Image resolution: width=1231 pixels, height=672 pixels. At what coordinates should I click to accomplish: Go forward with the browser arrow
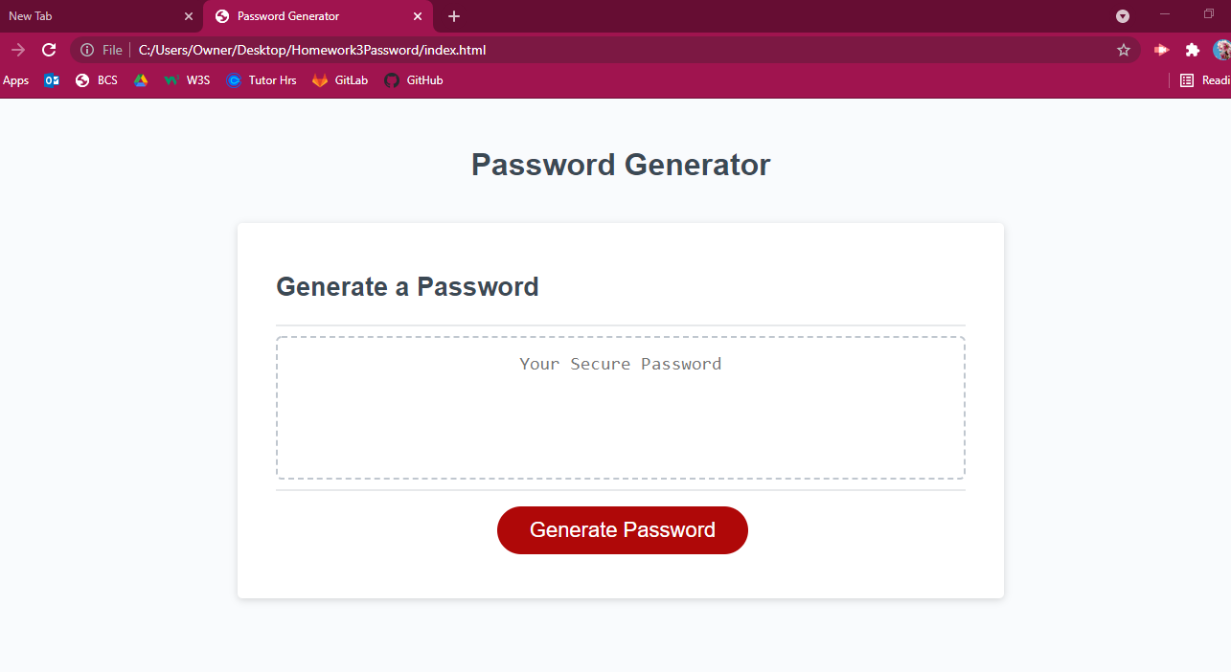(18, 50)
